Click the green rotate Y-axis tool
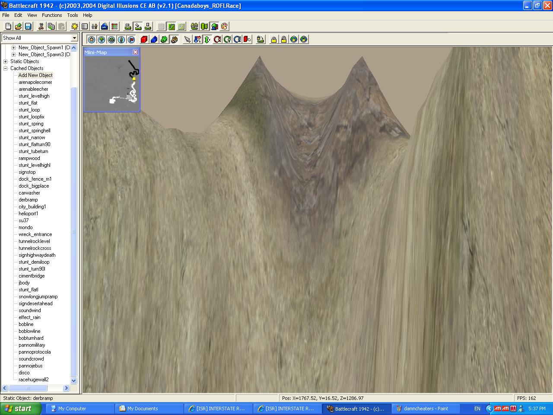553x415 pixels. click(227, 39)
